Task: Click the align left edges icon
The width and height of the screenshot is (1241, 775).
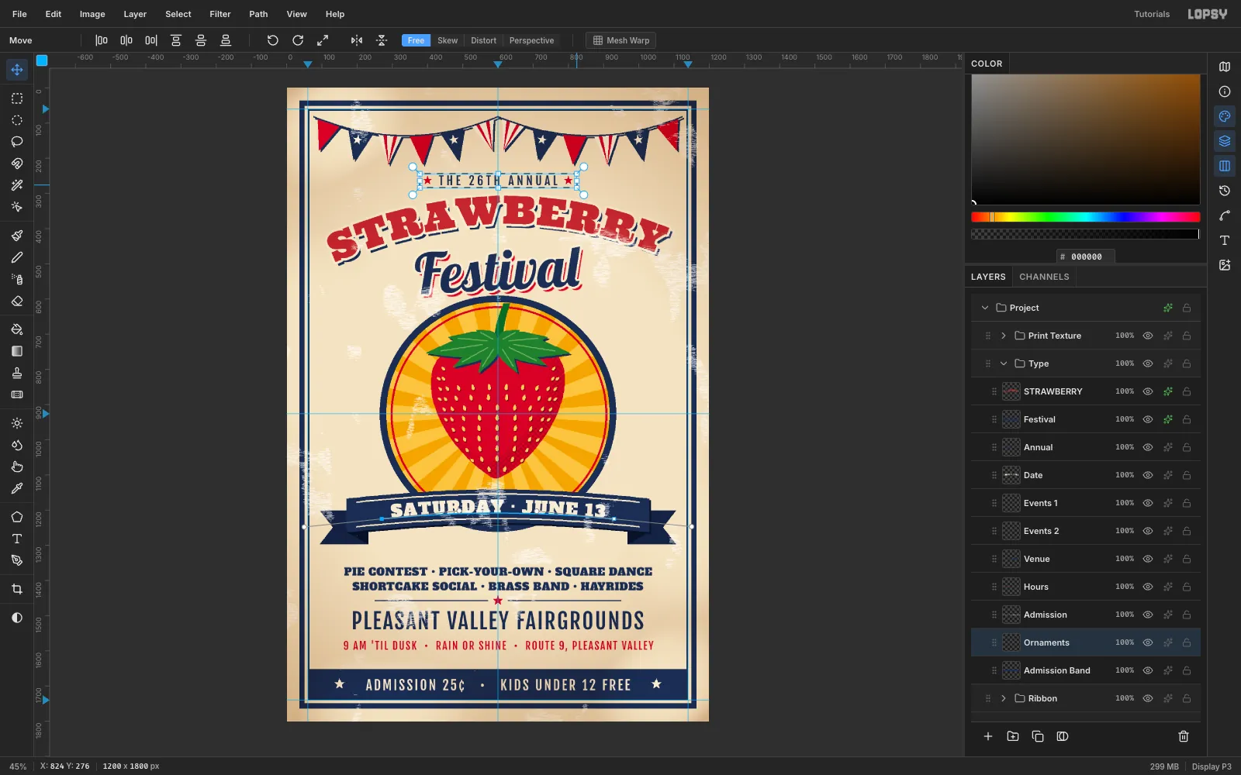Action: (x=102, y=40)
